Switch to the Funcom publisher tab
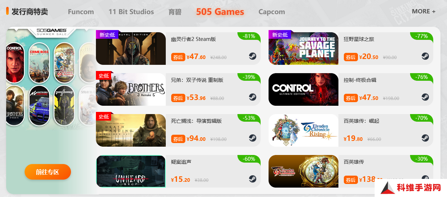 [x=81, y=12]
